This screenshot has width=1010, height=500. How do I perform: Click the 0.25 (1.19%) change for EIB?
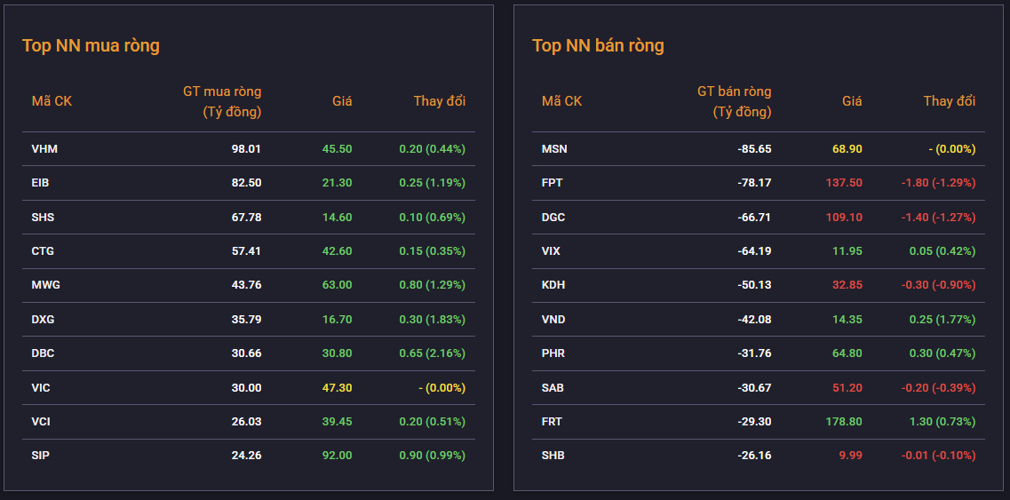[433, 183]
